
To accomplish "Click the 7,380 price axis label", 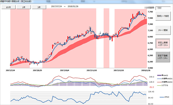I will (x=150, y=24).
